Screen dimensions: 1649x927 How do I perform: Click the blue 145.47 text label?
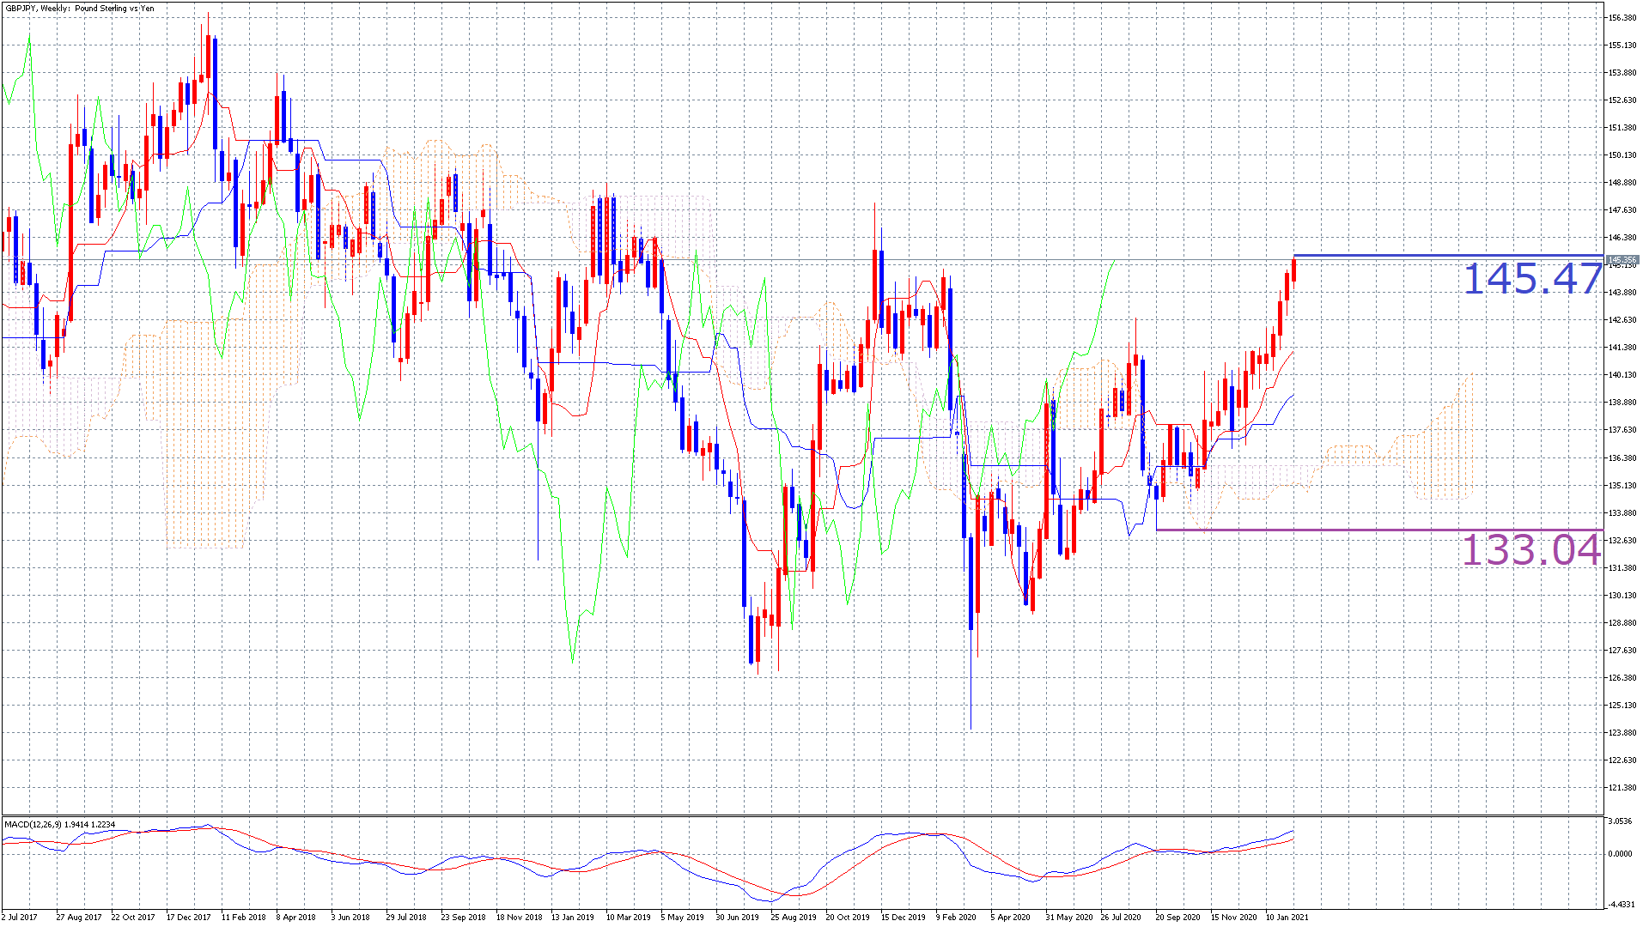coord(1532,280)
